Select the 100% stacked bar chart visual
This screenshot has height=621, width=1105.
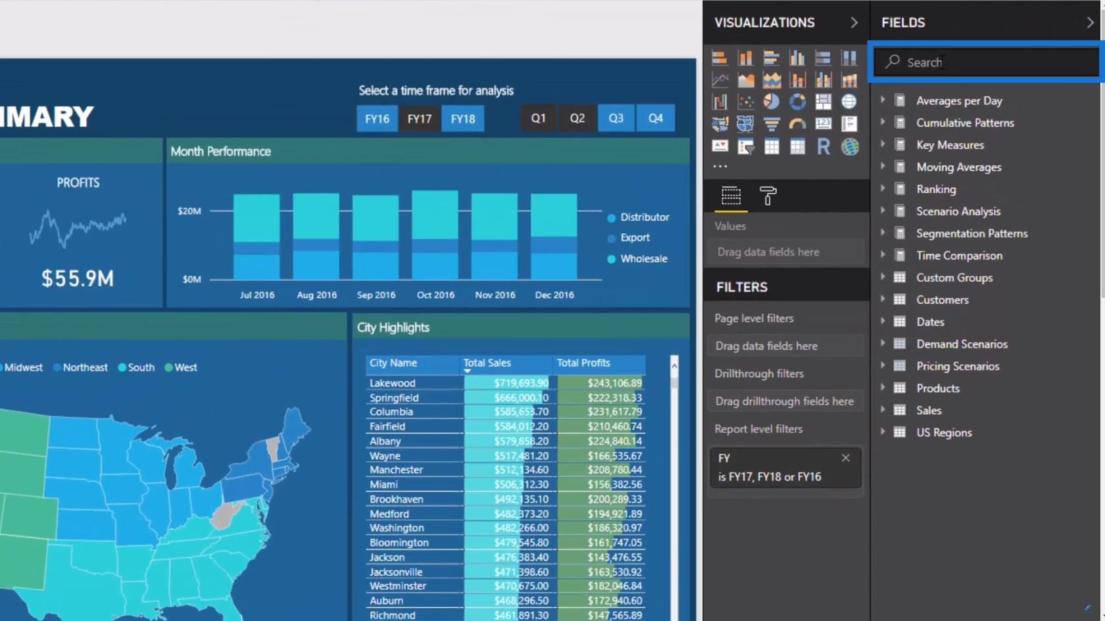pyautogui.click(x=823, y=58)
